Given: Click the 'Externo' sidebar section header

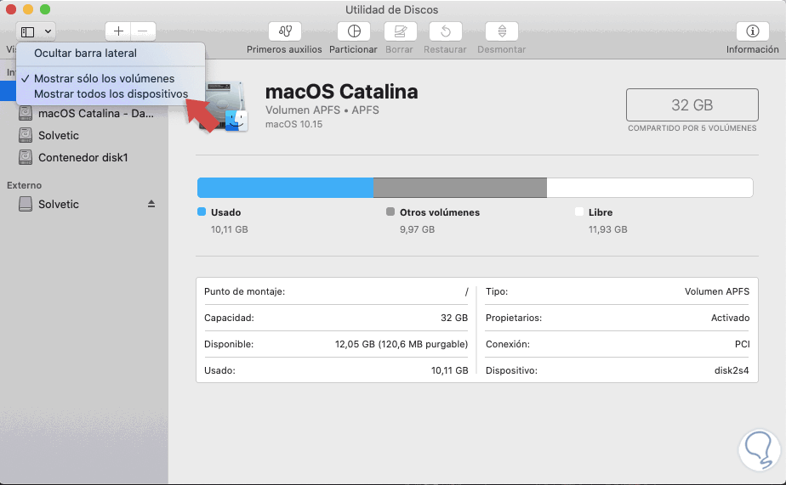Looking at the screenshot, I should [24, 185].
